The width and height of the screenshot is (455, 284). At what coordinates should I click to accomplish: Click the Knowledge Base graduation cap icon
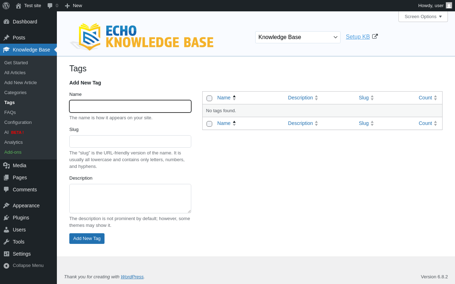click(6, 50)
